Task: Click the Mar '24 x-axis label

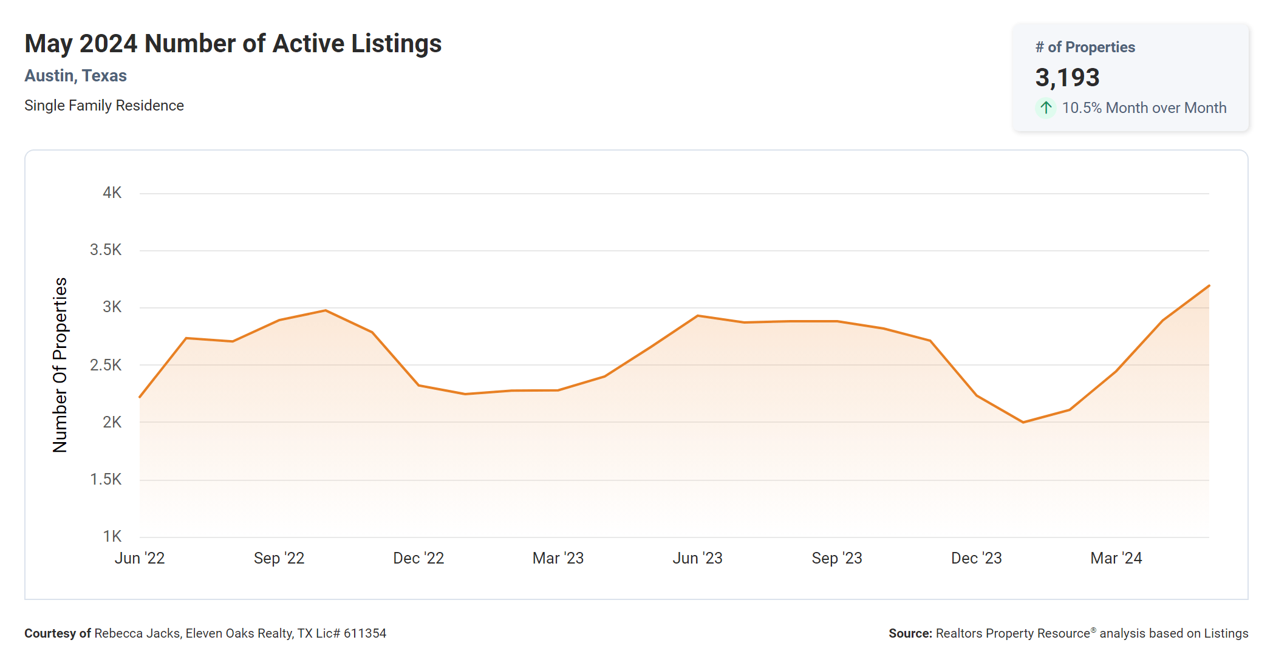Action: point(1116,558)
